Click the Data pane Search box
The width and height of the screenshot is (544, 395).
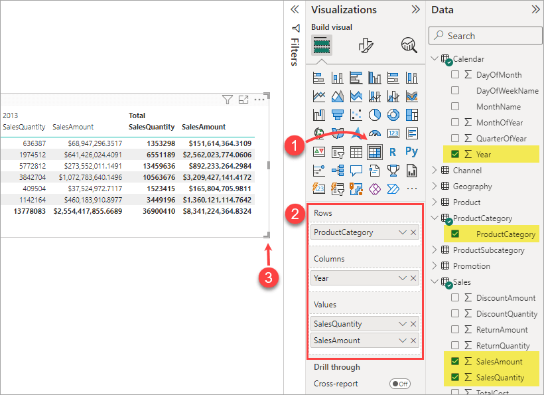click(x=485, y=36)
